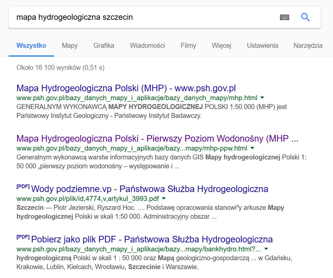Click the result count text Około 16 100 wyników

(x=61, y=68)
